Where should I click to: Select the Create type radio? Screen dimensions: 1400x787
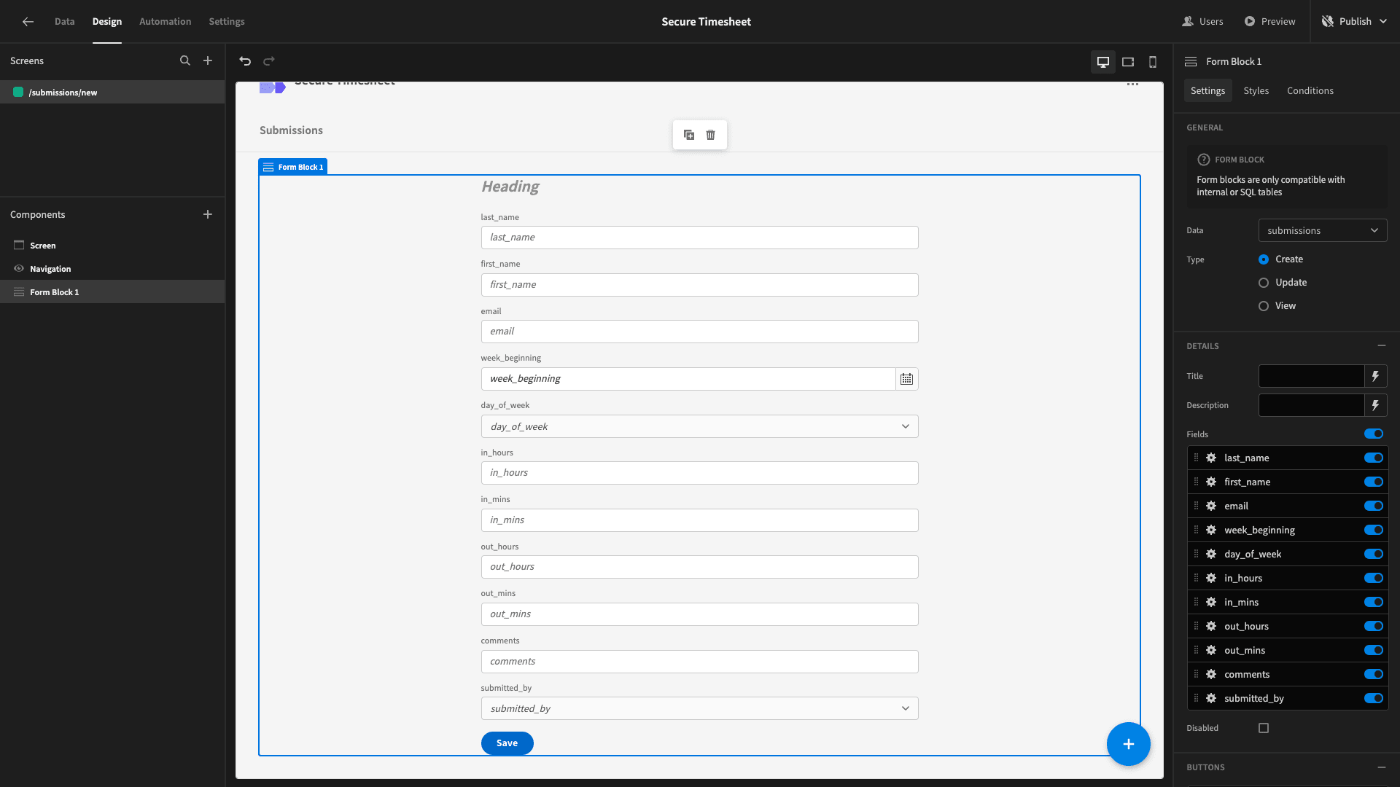pyautogui.click(x=1264, y=259)
